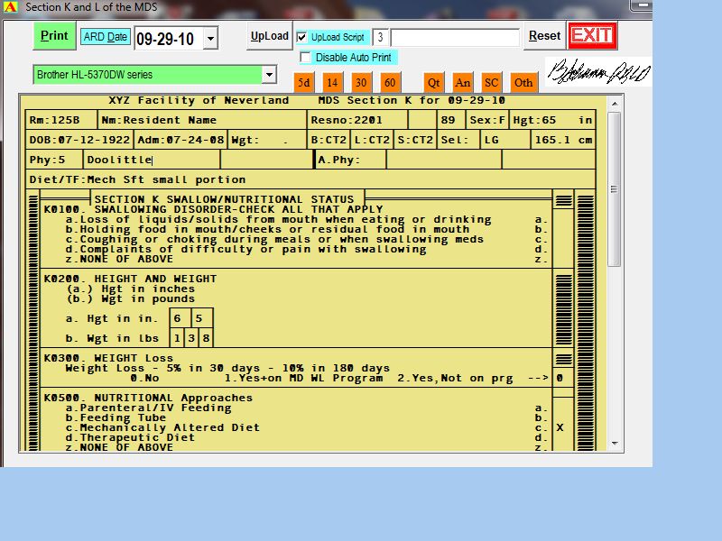The height and width of the screenshot is (541, 722).
Task: Click the Wgt: field in header
Action: (x=267, y=140)
